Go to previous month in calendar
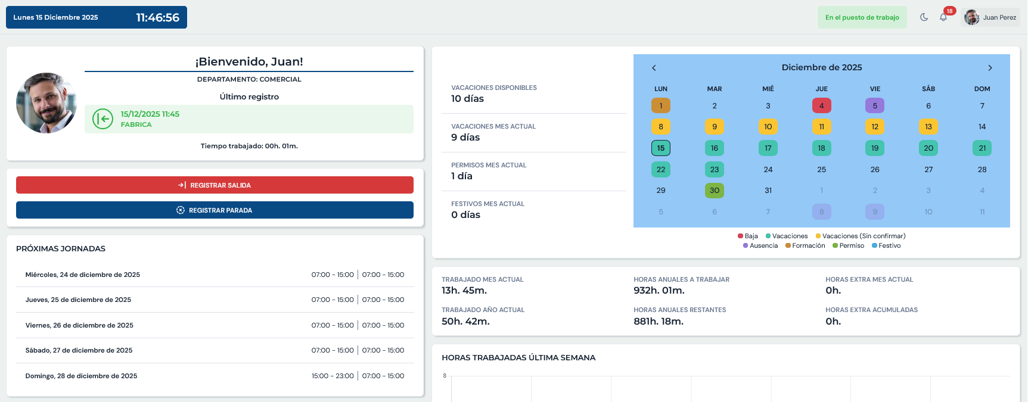 pos(654,68)
